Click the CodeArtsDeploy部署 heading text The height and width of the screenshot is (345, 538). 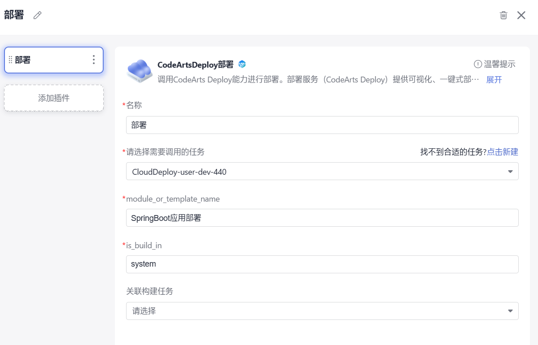click(195, 65)
